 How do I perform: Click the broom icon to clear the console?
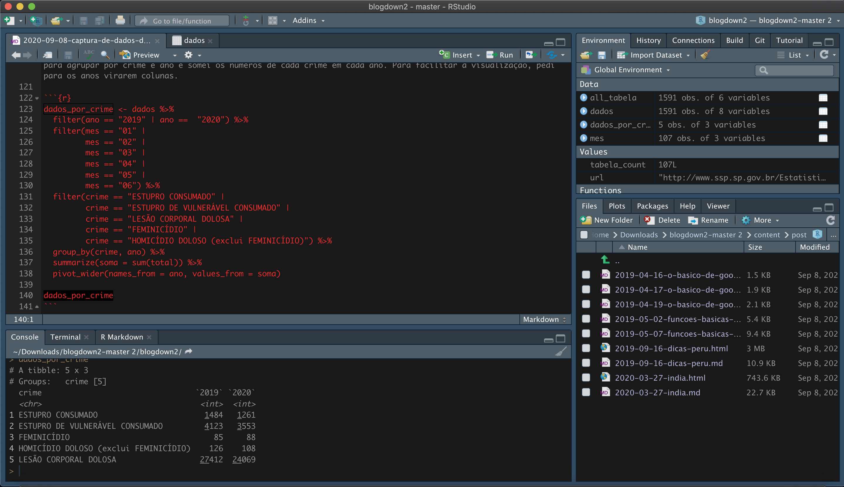(561, 351)
